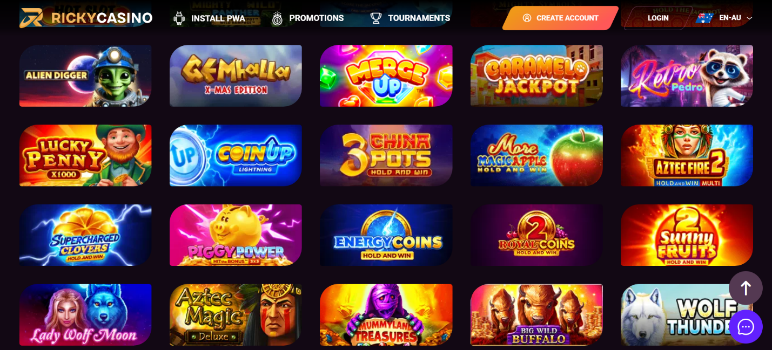772x350 pixels.
Task: Open the Alien Digger game thumbnail
Action: point(85,76)
